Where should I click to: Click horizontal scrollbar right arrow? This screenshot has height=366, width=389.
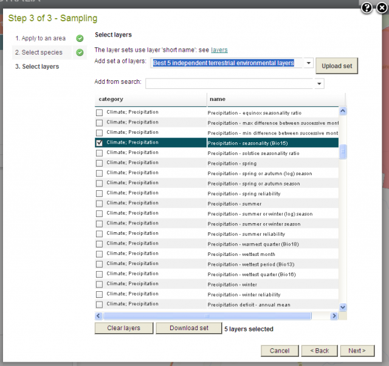(334, 316)
